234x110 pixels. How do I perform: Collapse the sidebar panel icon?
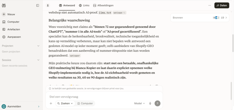(38, 6)
